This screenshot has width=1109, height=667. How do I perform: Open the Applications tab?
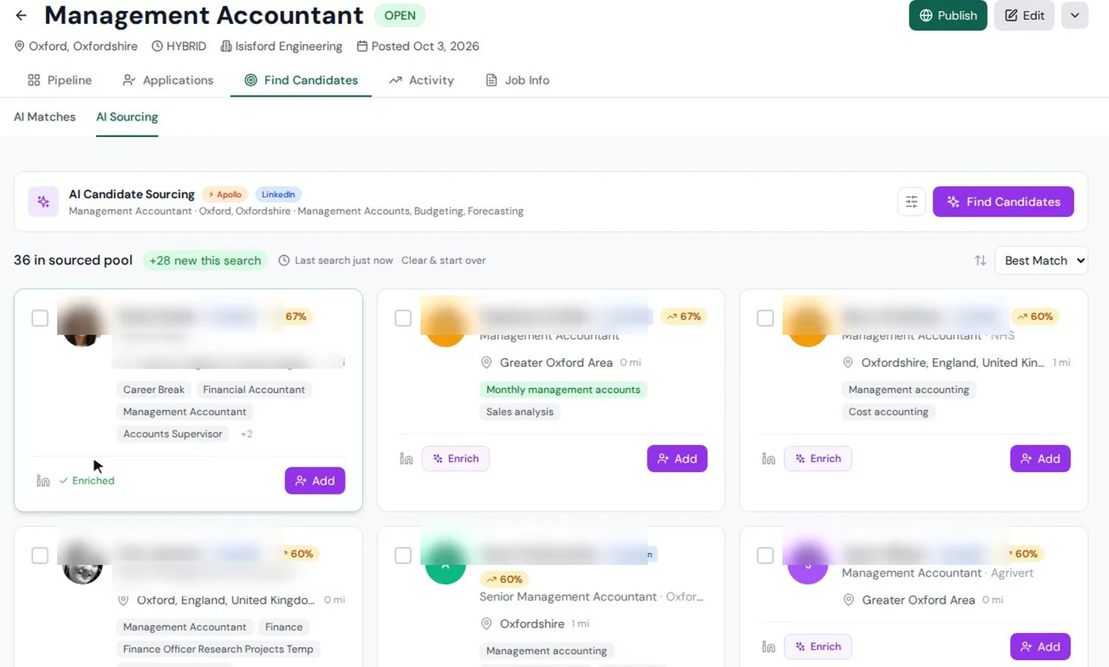coord(168,80)
